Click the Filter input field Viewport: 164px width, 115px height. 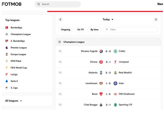pos(130,29)
